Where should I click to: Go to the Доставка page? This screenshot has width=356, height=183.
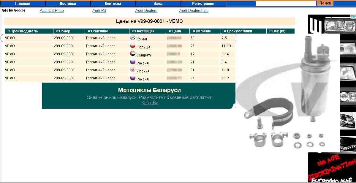[x=68, y=4]
